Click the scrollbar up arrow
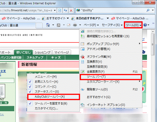 coord(153,32)
